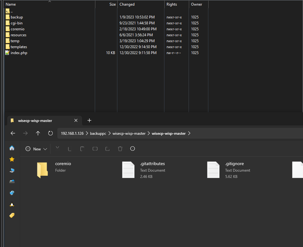Open the Linux penguin sidebar icon
The image size is (303, 247).
pos(12,204)
